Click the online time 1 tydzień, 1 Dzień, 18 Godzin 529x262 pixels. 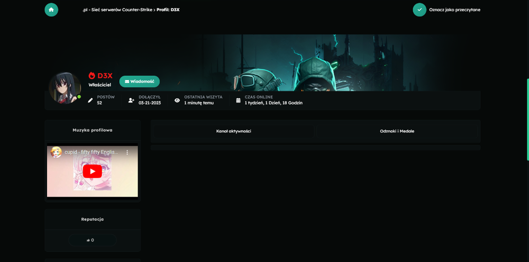[273, 103]
